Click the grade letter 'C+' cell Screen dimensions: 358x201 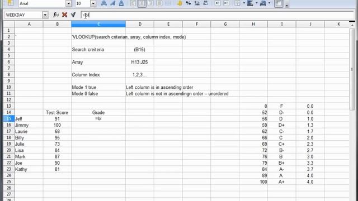281,144
